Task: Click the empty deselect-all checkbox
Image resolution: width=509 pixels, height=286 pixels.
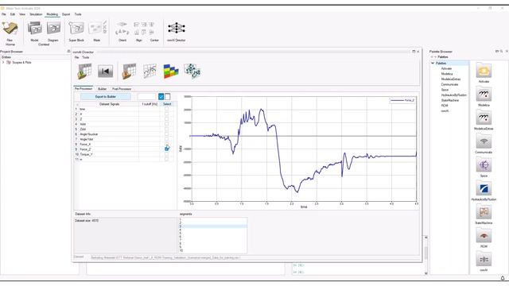Action: (168, 97)
